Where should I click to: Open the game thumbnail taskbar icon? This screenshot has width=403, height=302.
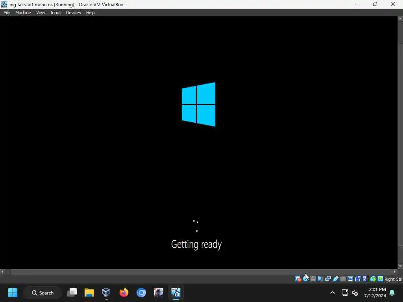(x=158, y=293)
